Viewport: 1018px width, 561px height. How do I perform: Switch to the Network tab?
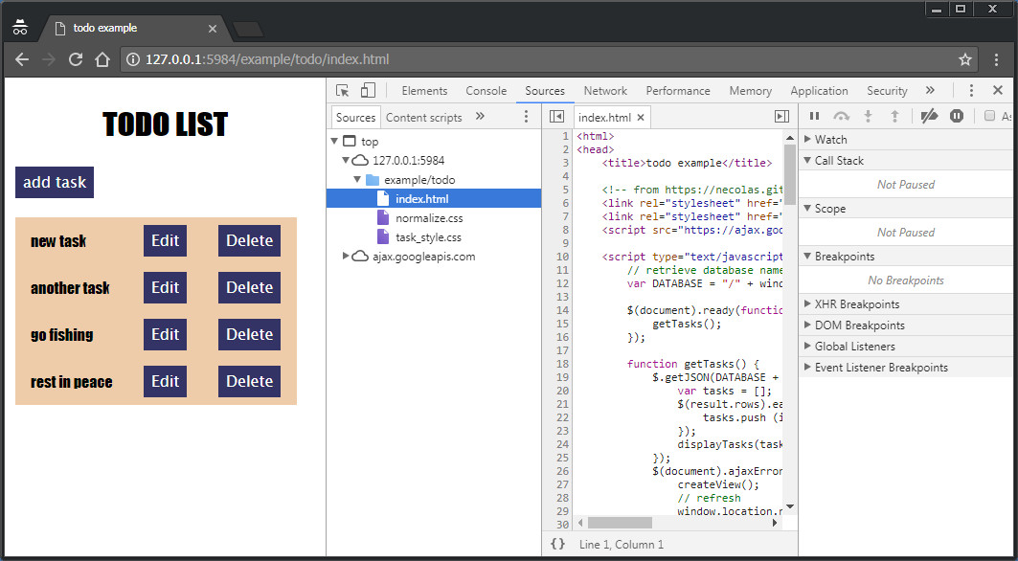605,91
